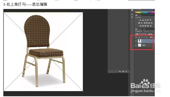This screenshot has width=170, height=97.
Task: Switch to the 样式 Styles tab
Action: tap(140, 15)
